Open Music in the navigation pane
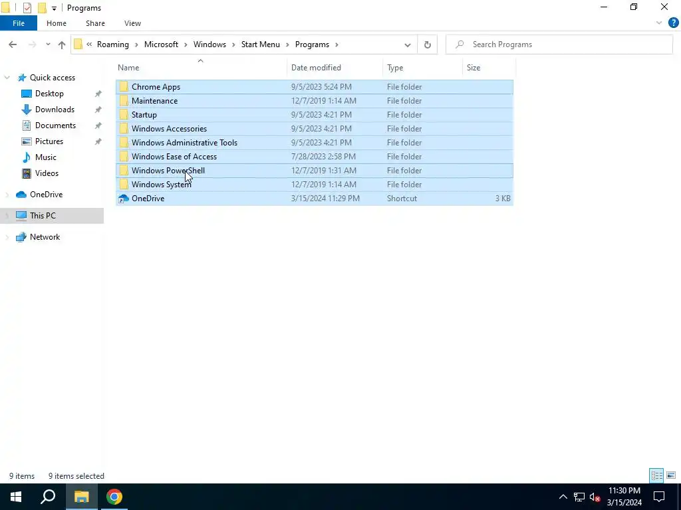681x510 pixels. point(46,157)
